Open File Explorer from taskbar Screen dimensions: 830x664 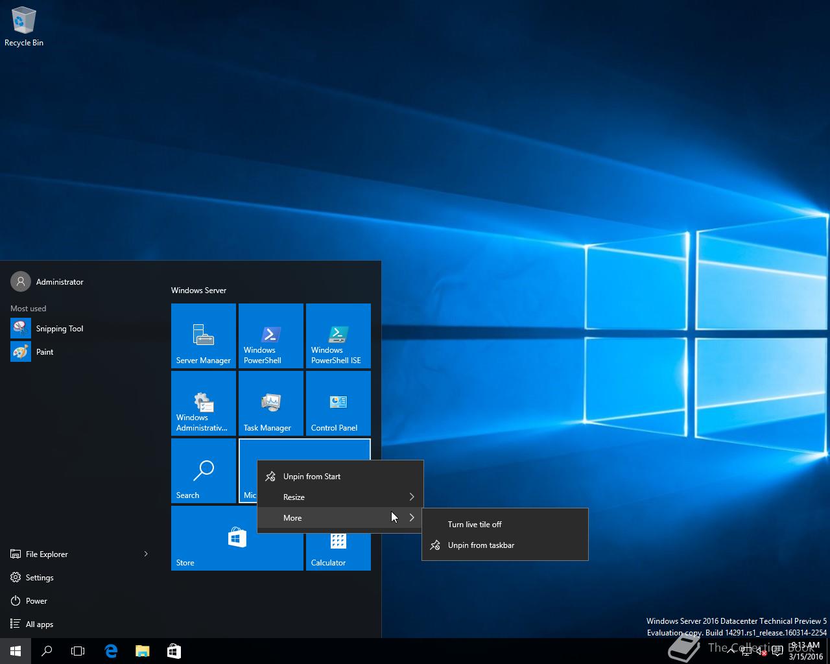click(x=143, y=651)
